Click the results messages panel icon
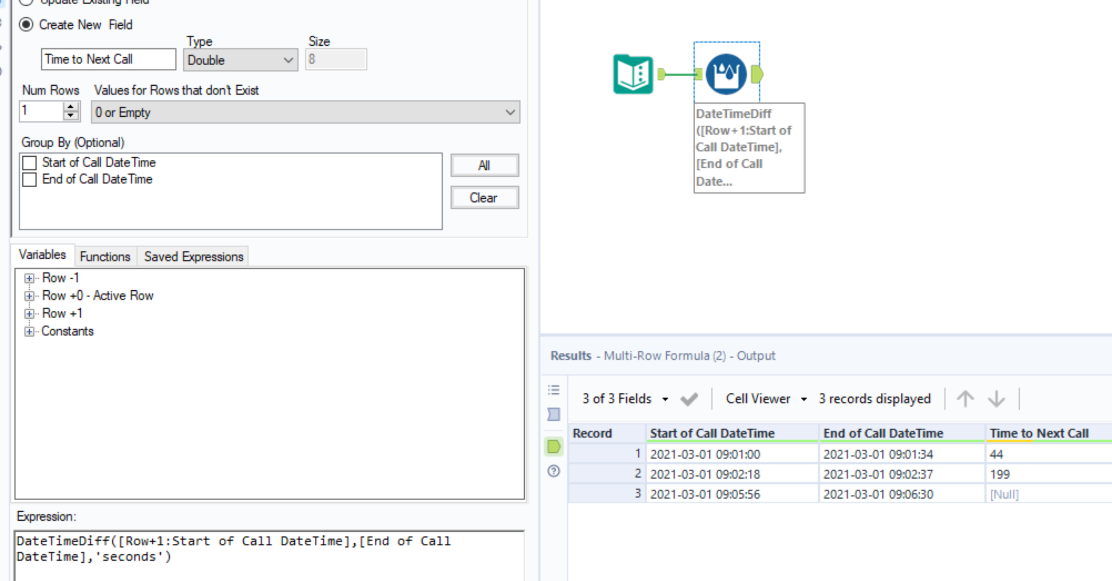This screenshot has height=581, width=1112. pyautogui.click(x=554, y=414)
